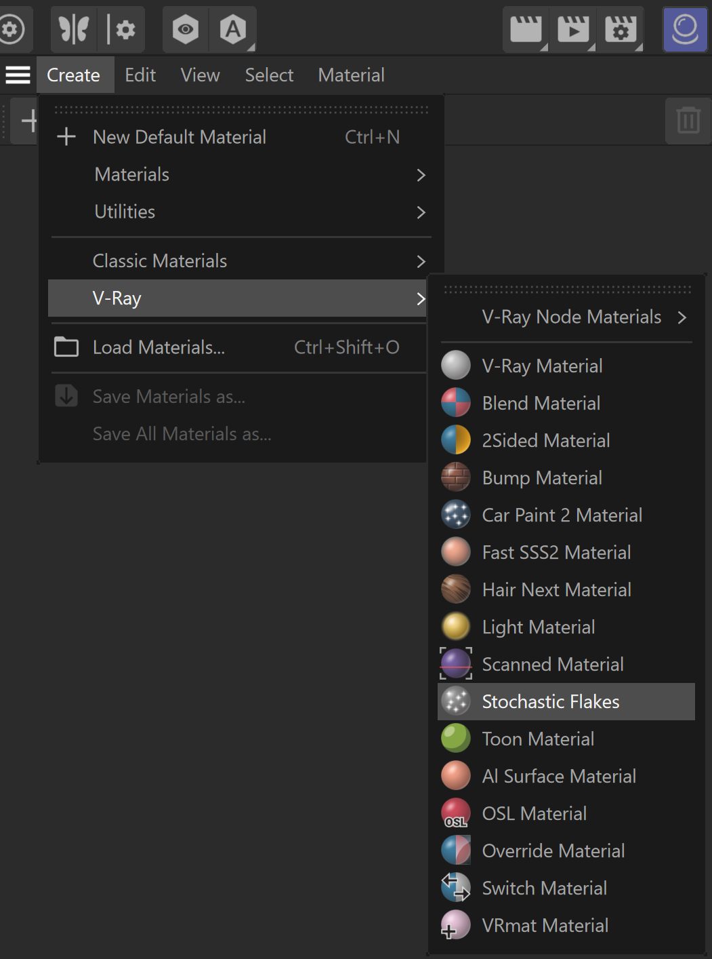This screenshot has width=712, height=959.
Task: Click the greyed Save Materials as... entry
Action: click(238, 397)
